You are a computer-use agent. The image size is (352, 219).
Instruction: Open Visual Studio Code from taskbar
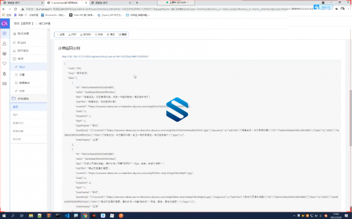(67, 215)
